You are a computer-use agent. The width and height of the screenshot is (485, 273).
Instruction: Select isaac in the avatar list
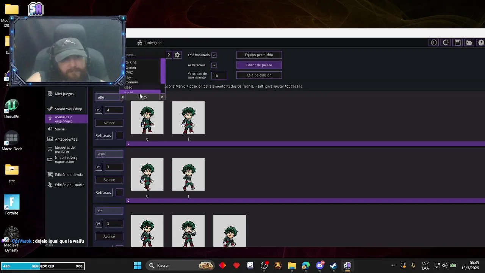pos(128,87)
